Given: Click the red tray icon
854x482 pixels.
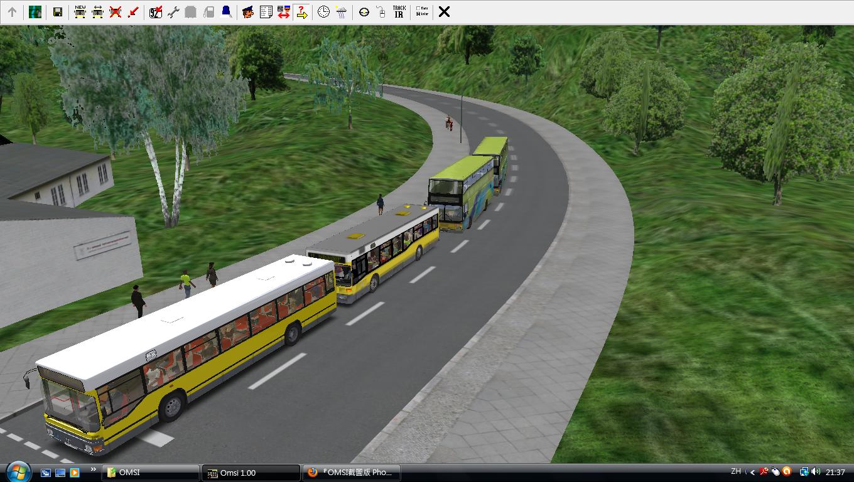Looking at the screenshot, I should (x=764, y=472).
